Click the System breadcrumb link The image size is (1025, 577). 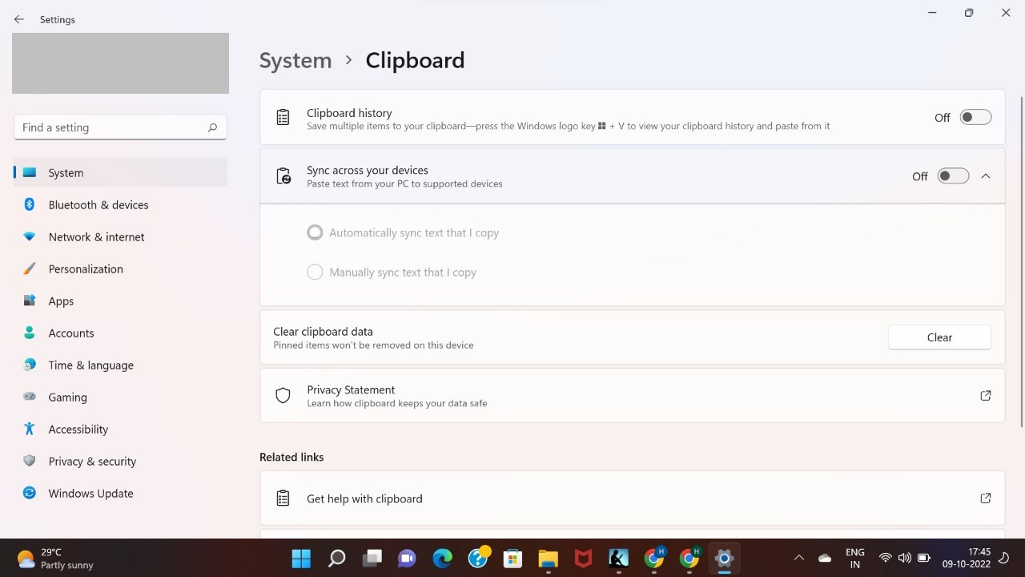[x=295, y=60]
